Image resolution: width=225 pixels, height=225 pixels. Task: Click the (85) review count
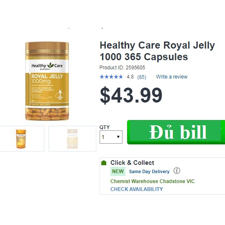point(142,77)
